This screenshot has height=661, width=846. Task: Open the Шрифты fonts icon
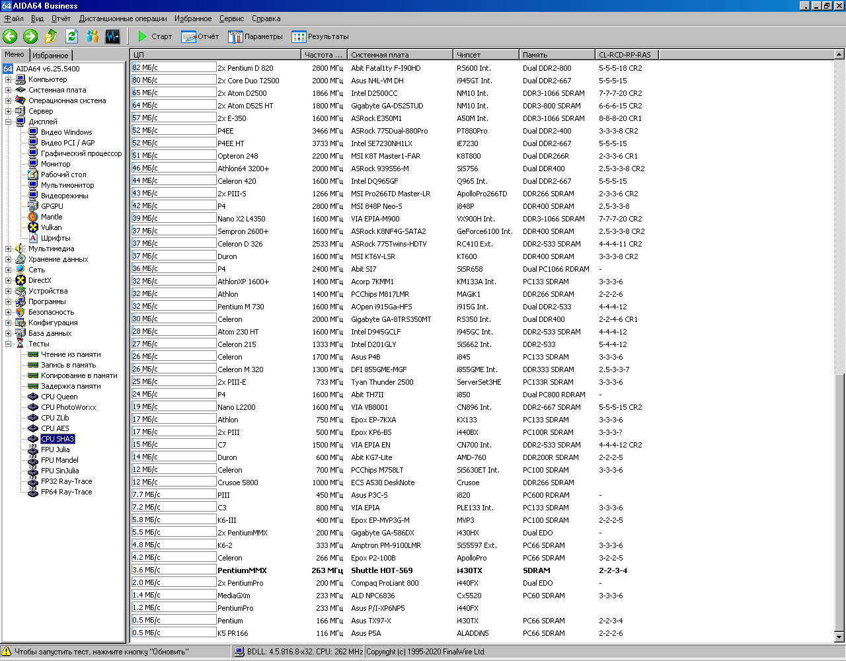(33, 238)
